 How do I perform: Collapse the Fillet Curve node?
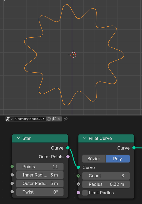[x=85, y=138]
